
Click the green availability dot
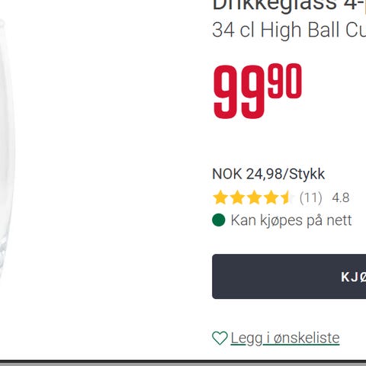(x=219, y=220)
